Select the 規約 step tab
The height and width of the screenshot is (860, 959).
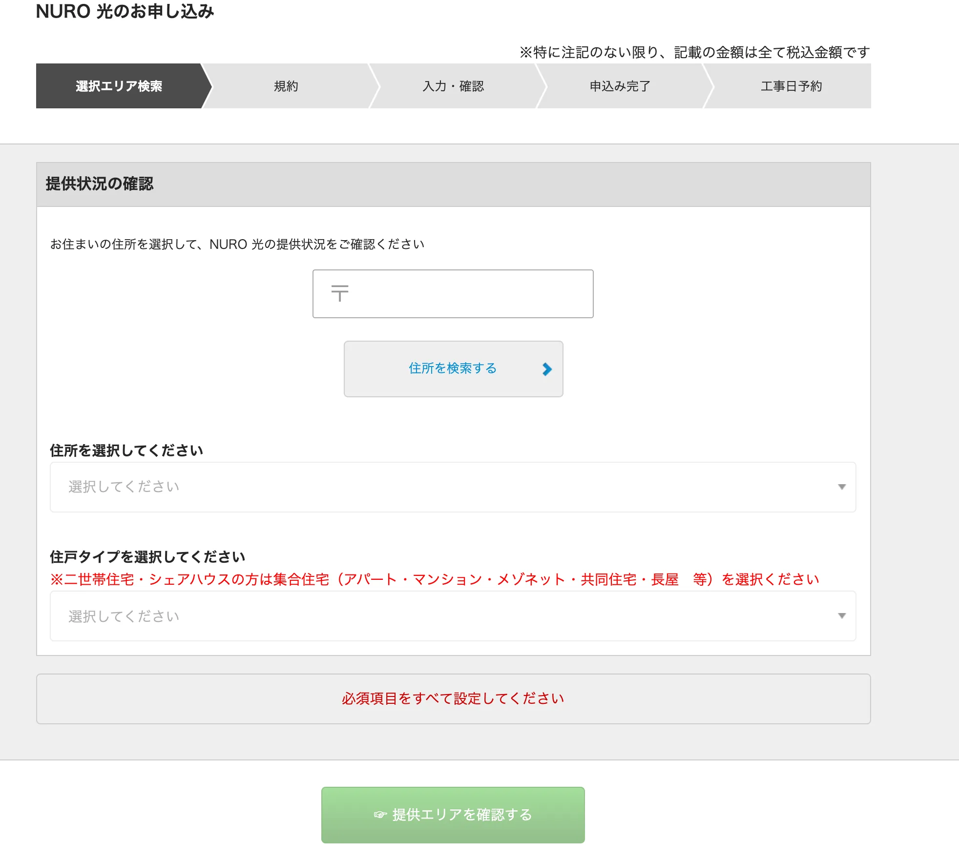pyautogui.click(x=286, y=86)
